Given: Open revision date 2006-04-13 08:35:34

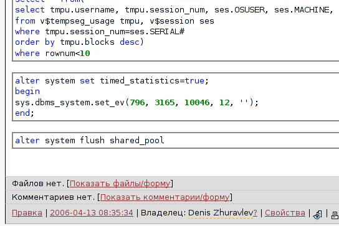Looking at the screenshot, I should click(92, 213).
